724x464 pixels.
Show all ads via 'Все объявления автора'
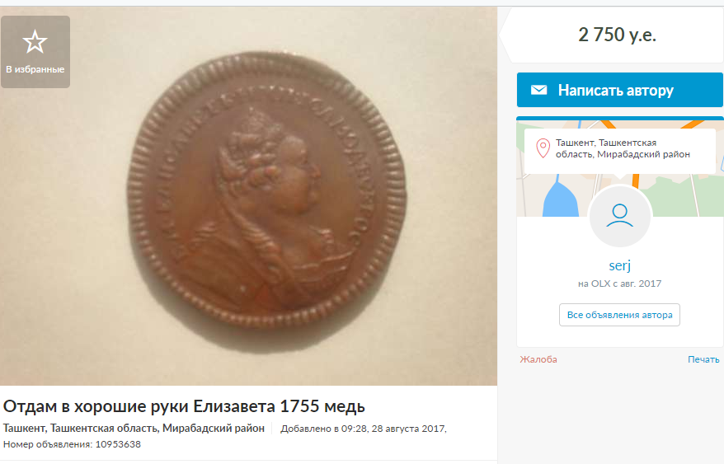tap(619, 315)
